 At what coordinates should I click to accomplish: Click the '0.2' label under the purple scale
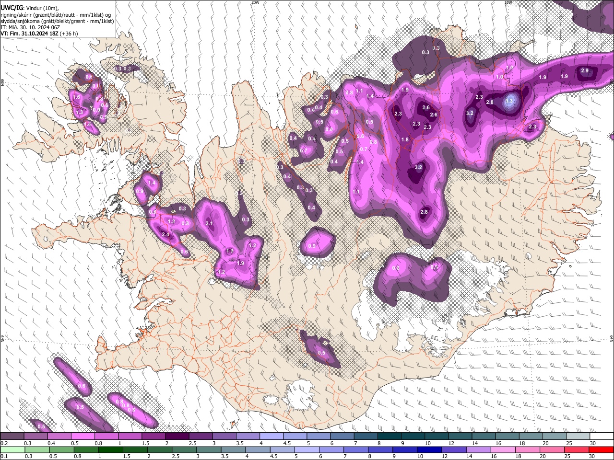(x=4, y=443)
